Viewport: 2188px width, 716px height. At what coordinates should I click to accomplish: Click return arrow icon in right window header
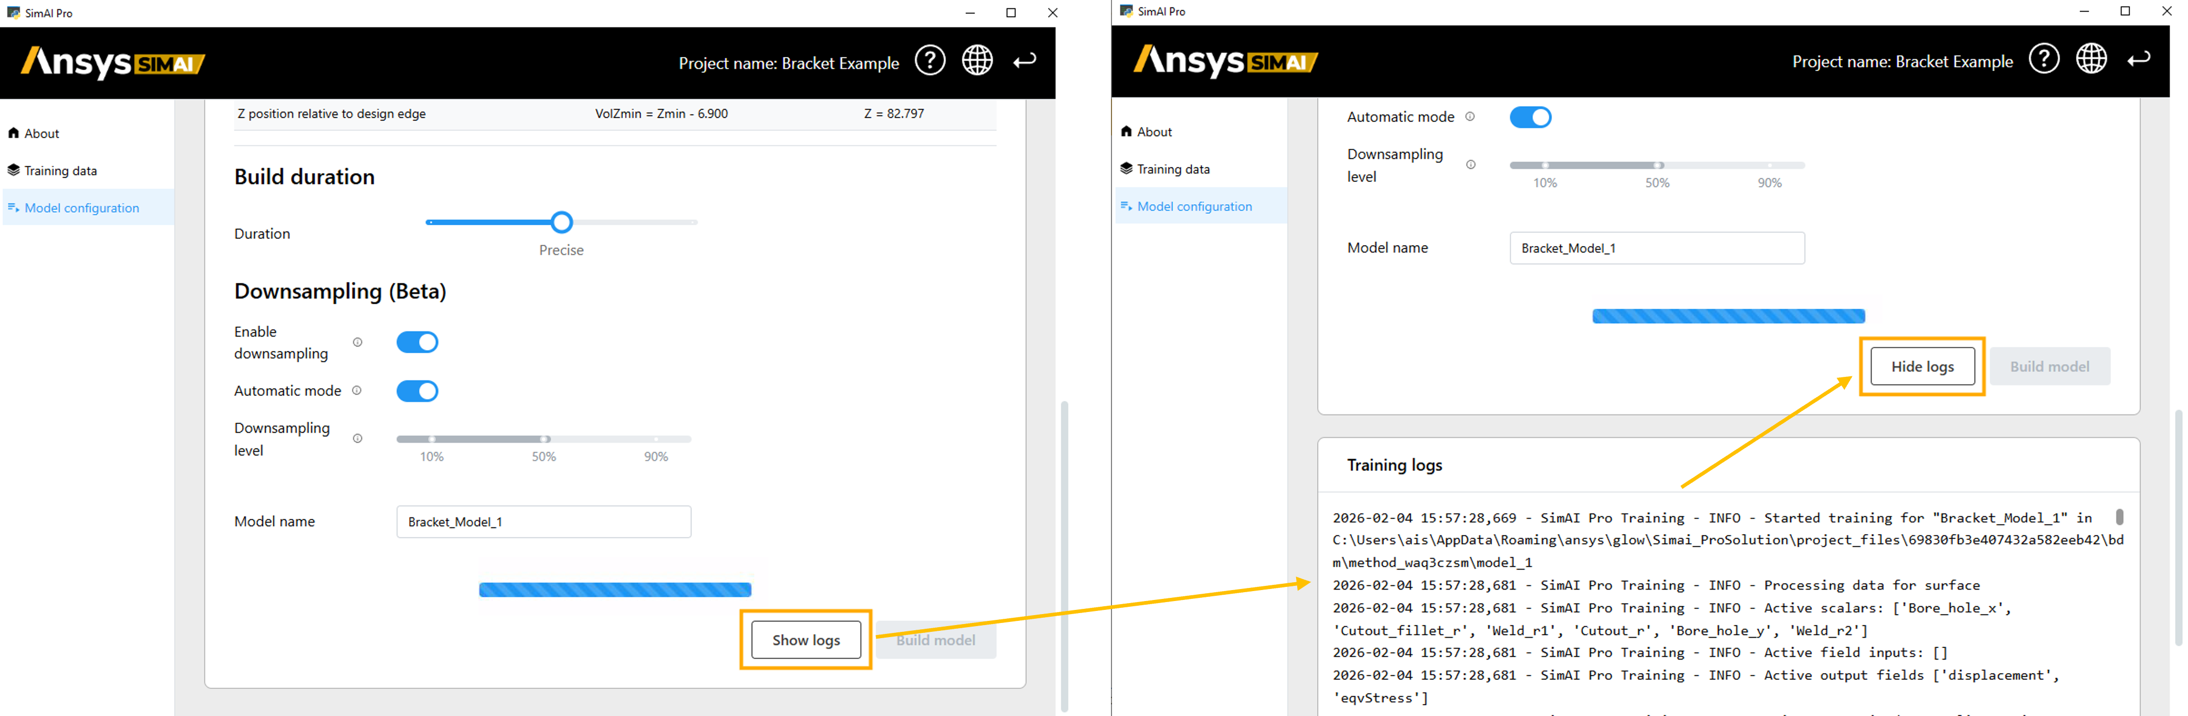[x=2138, y=60]
